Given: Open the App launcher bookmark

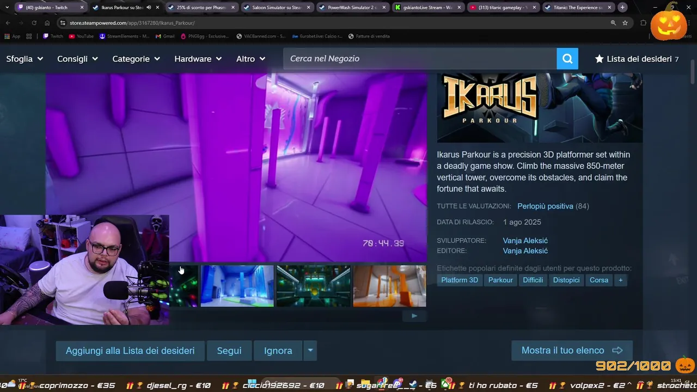Looking at the screenshot, I should point(12,36).
